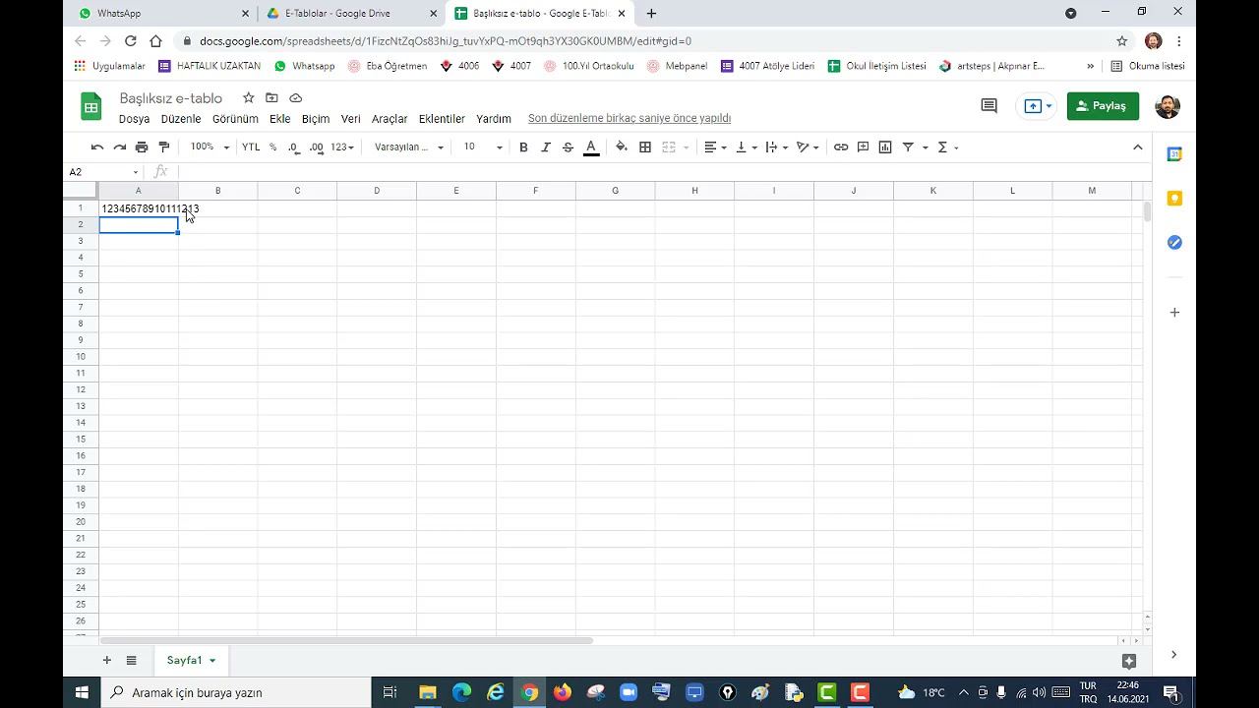Open the Veri menu
1259x708 pixels.
(351, 119)
